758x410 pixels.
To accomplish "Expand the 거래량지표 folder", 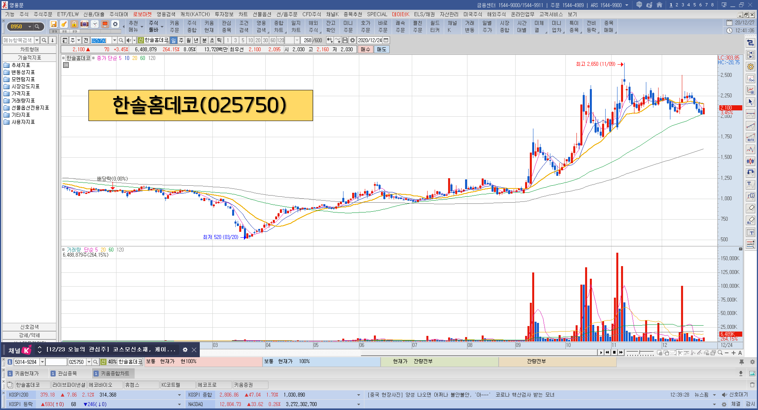I will point(19,101).
